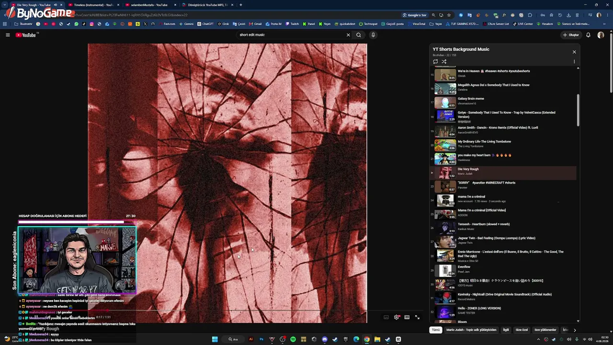This screenshot has width=613, height=345.
Task: Open the ChatGPT bookmark
Action: pos(205,24)
